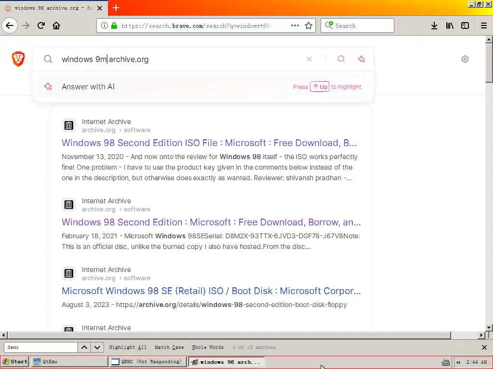
Task: Open a new tab with plus button
Action: [116, 8]
